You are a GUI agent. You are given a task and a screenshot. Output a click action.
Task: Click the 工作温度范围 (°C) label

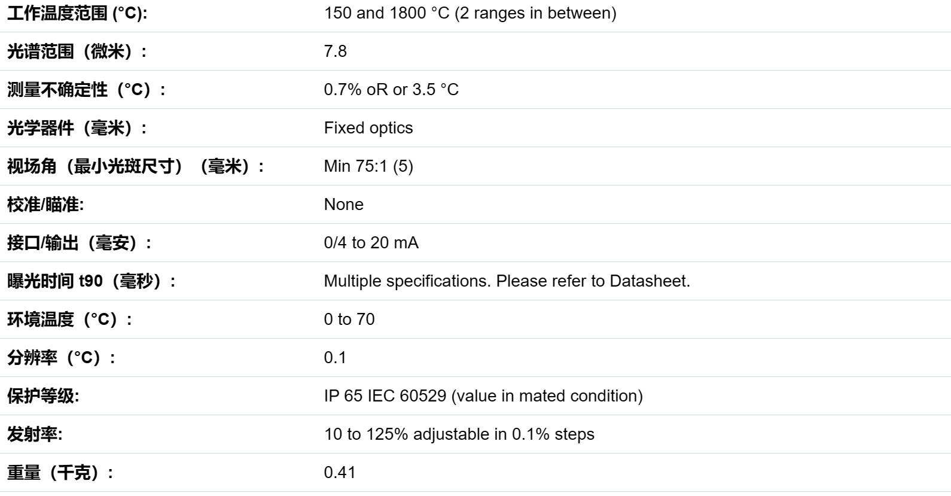click(77, 13)
